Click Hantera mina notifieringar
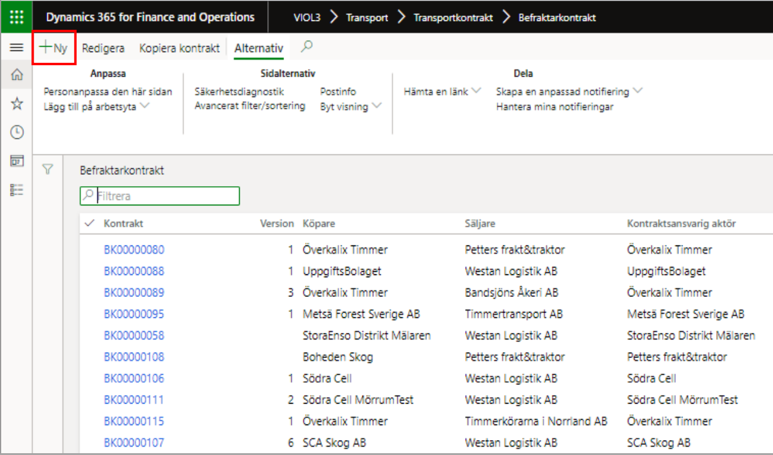The image size is (773, 455). point(555,107)
